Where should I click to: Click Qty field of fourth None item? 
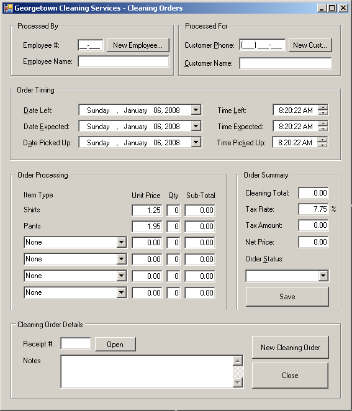pos(173,293)
